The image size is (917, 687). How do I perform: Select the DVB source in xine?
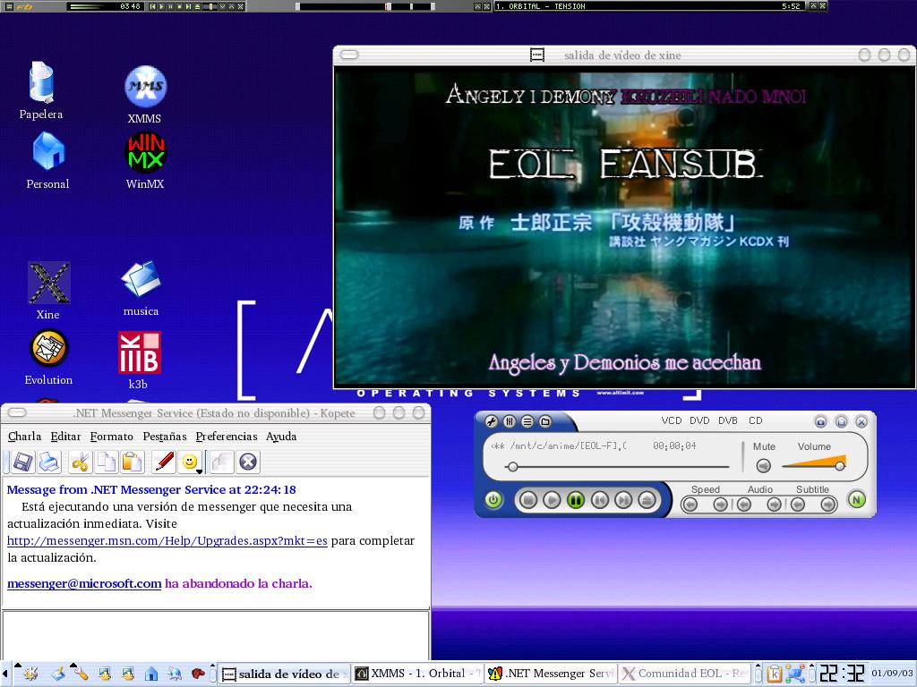pos(728,420)
